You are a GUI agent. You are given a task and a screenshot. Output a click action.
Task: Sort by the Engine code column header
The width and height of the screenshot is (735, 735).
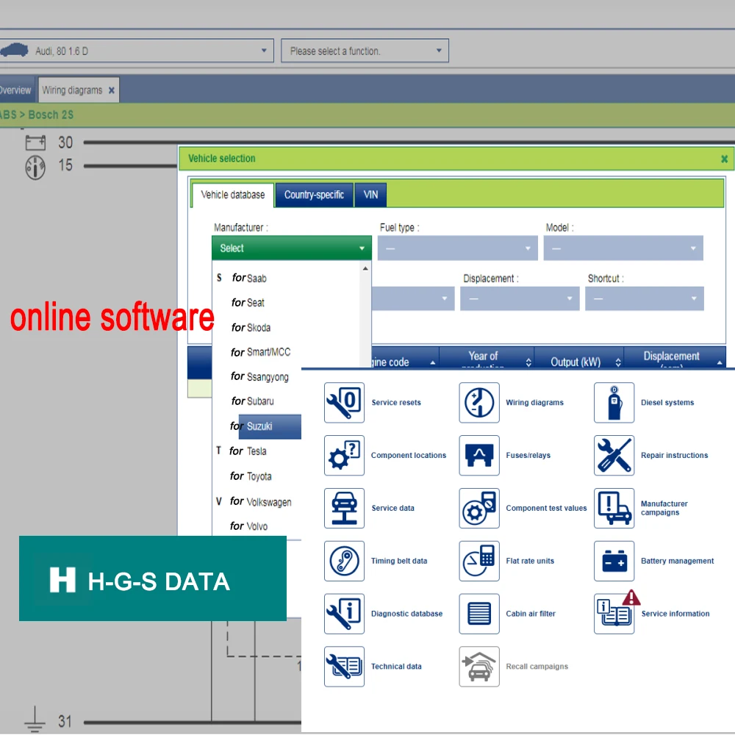pyautogui.click(x=405, y=359)
